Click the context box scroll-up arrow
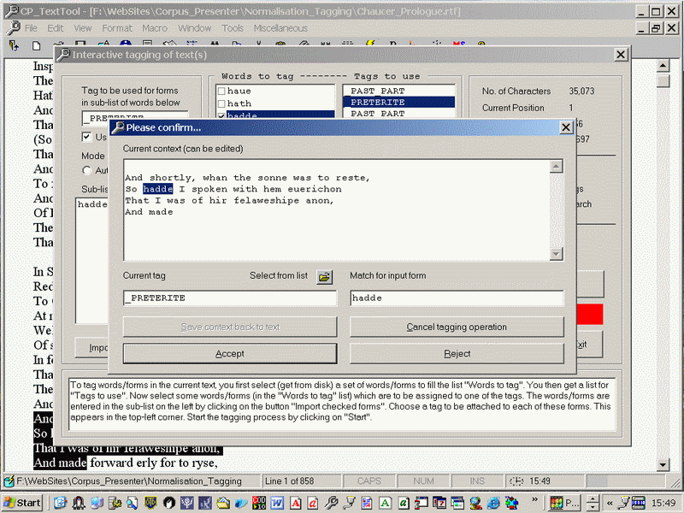Viewport: 684px width, 513px height. pos(557,167)
